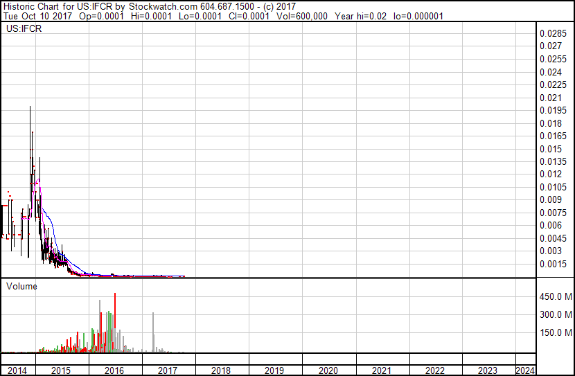This screenshot has width=575, height=376.
Task: Click the 0.015 price axis value
Action: click(551, 149)
